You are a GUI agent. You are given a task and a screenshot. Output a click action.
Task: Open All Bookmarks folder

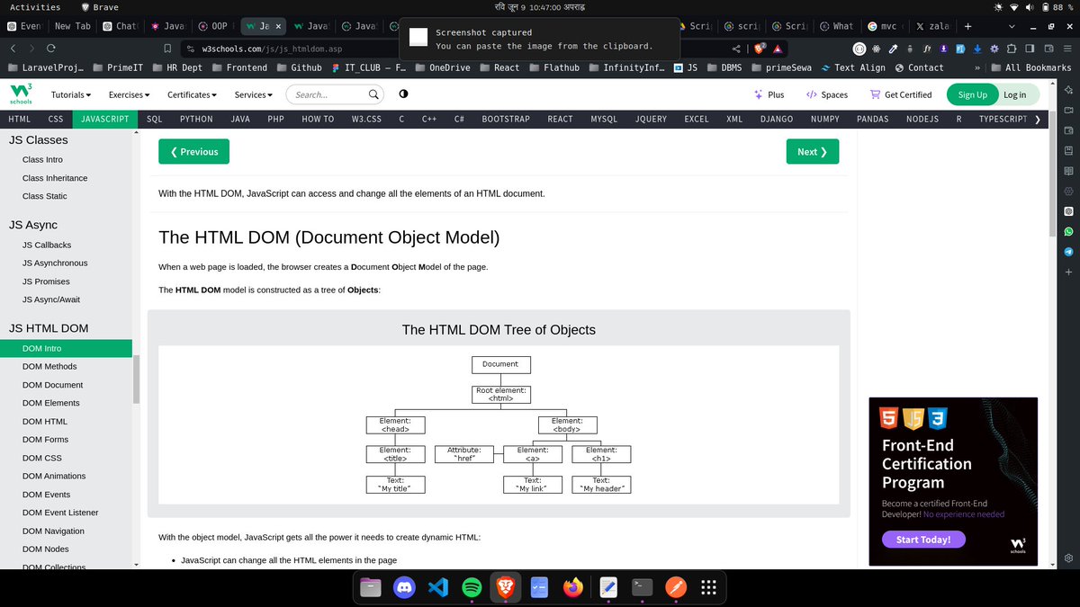click(1030, 67)
